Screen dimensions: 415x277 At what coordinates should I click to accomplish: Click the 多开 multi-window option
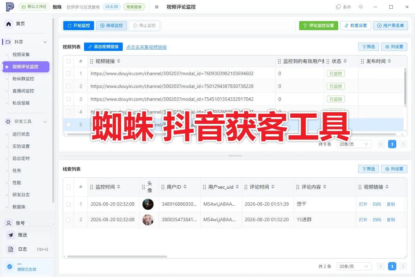point(343,7)
